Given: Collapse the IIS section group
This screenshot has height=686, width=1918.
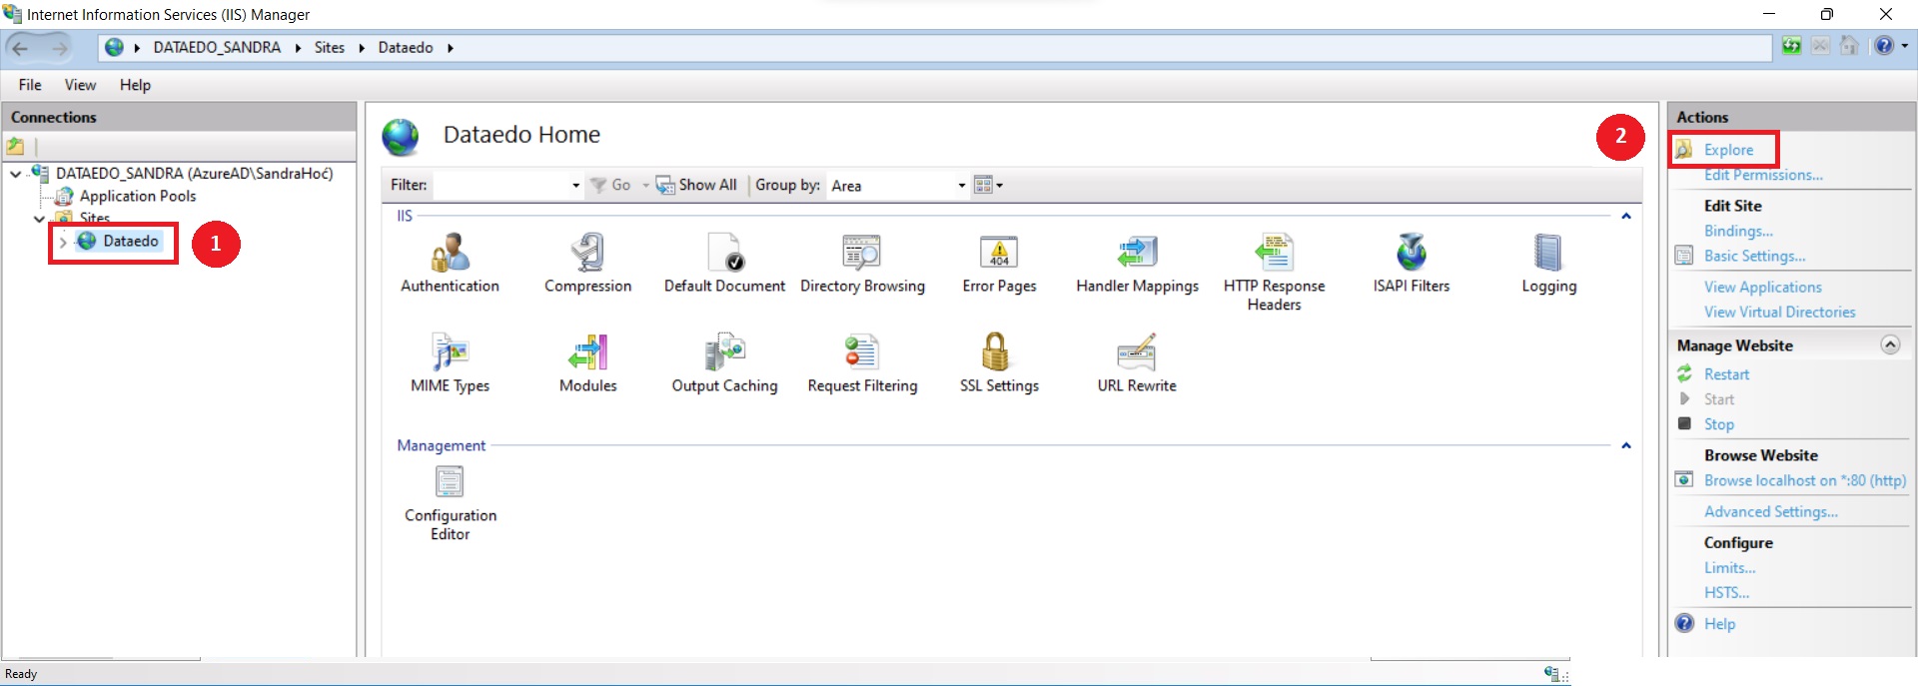Looking at the screenshot, I should (x=1626, y=216).
